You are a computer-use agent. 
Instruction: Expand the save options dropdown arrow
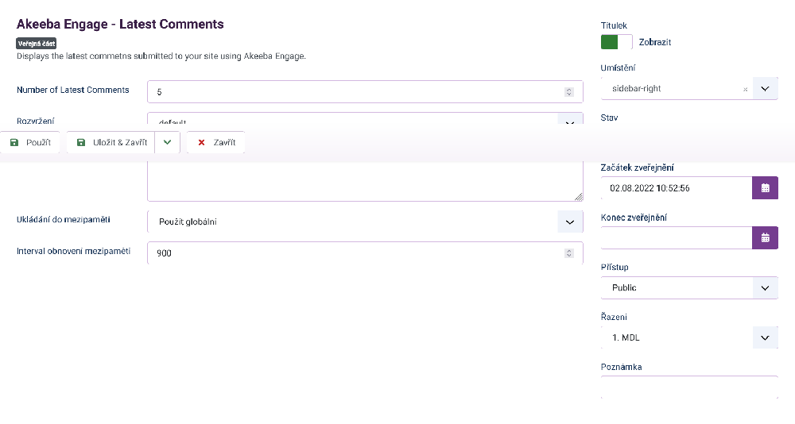point(167,142)
